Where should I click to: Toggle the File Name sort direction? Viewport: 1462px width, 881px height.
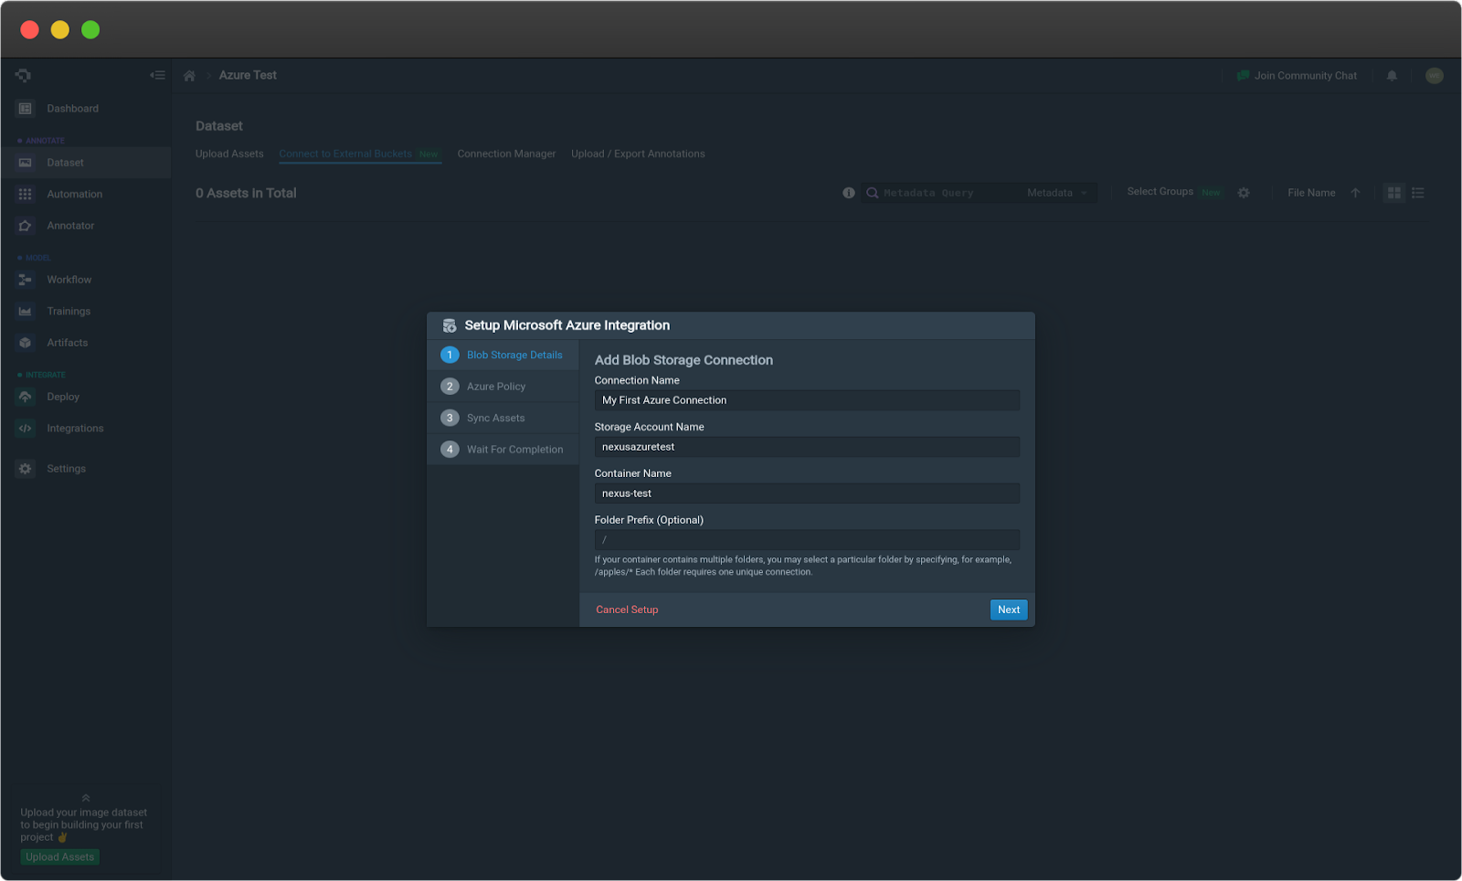(x=1356, y=193)
